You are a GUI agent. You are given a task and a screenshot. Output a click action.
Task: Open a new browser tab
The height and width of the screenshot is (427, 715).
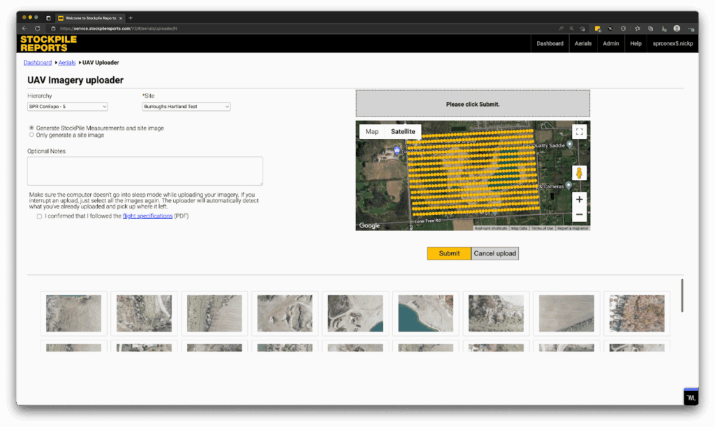click(131, 17)
